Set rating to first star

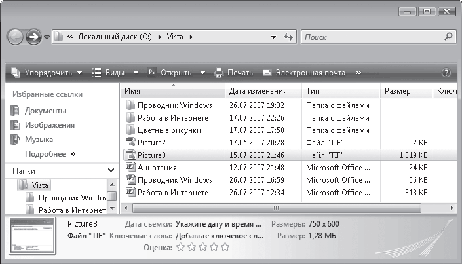[180, 247]
